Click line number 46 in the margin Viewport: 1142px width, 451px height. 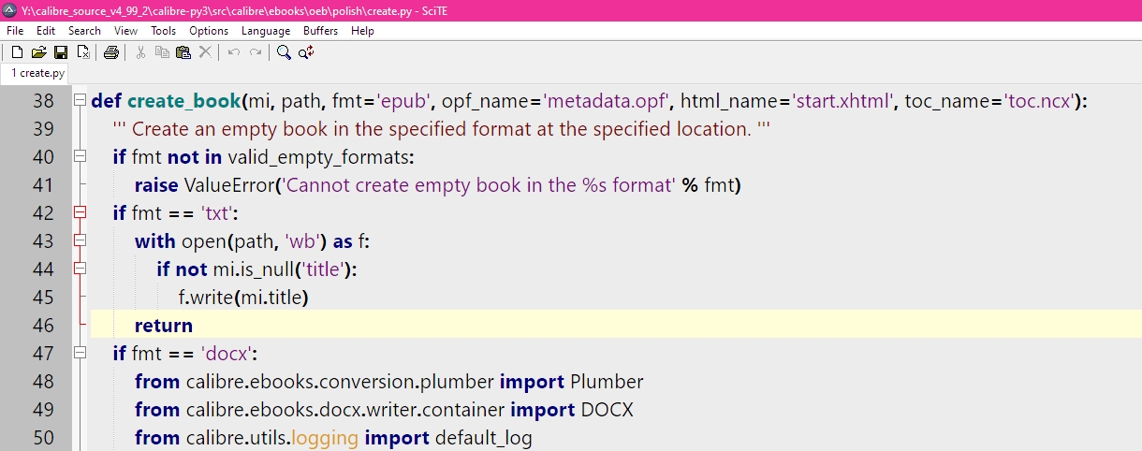click(43, 326)
